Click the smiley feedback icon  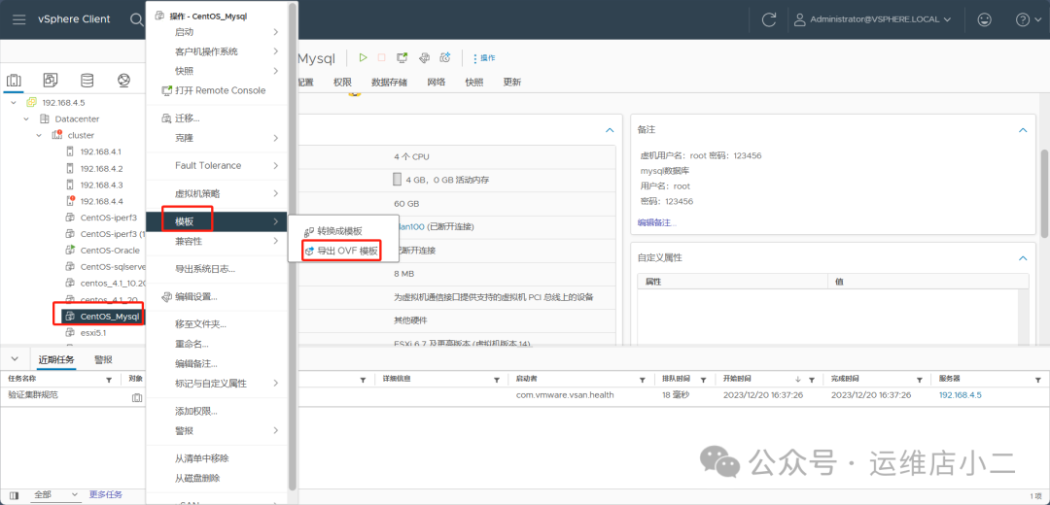click(x=985, y=19)
